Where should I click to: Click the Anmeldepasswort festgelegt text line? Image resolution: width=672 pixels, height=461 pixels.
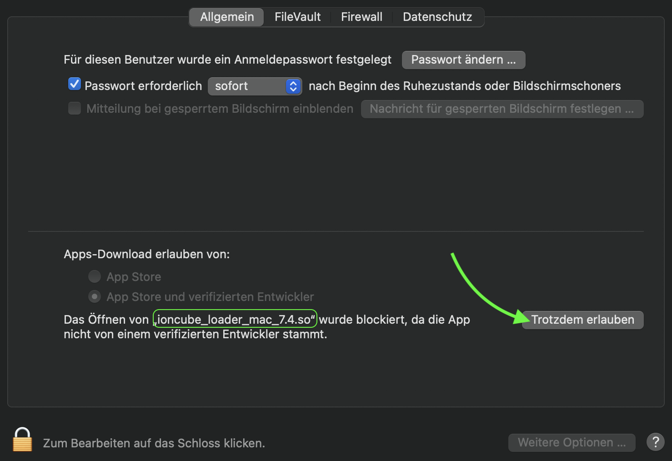(227, 60)
